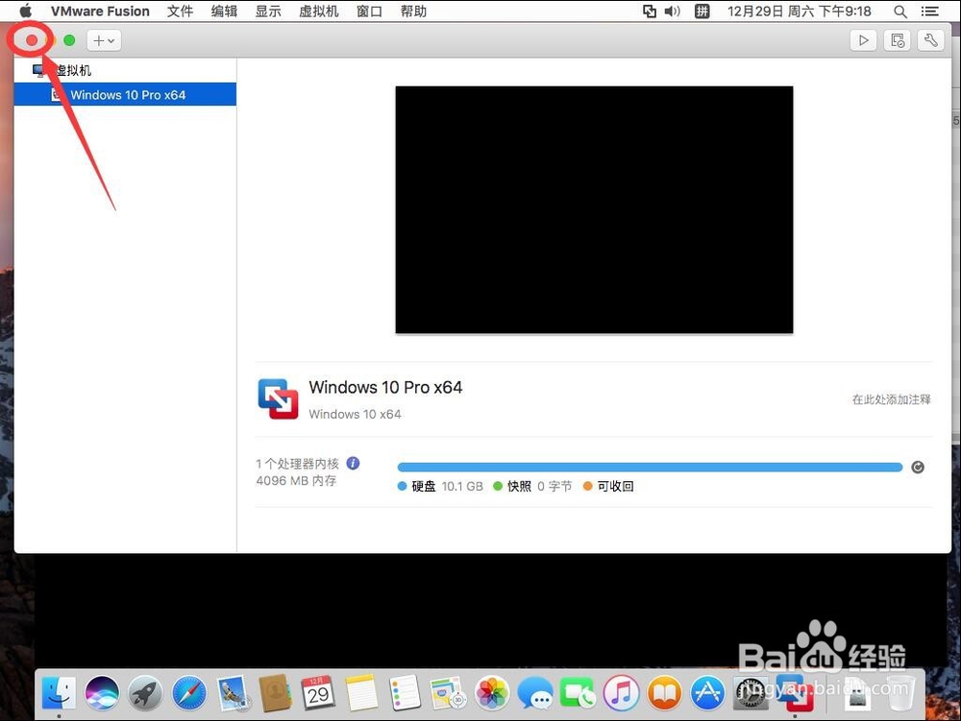Open Notes yellow pad icon in dock

[361, 693]
